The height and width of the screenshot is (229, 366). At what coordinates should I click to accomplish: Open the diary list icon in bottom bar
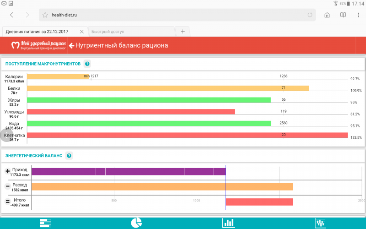click(x=46, y=223)
